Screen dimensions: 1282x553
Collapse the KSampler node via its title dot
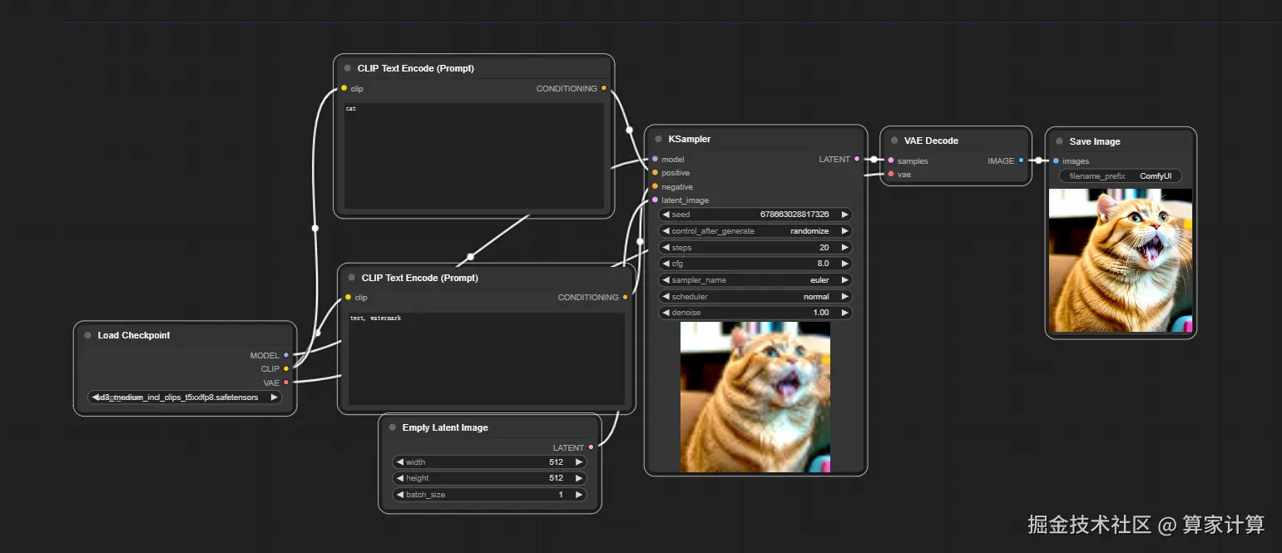[658, 139]
